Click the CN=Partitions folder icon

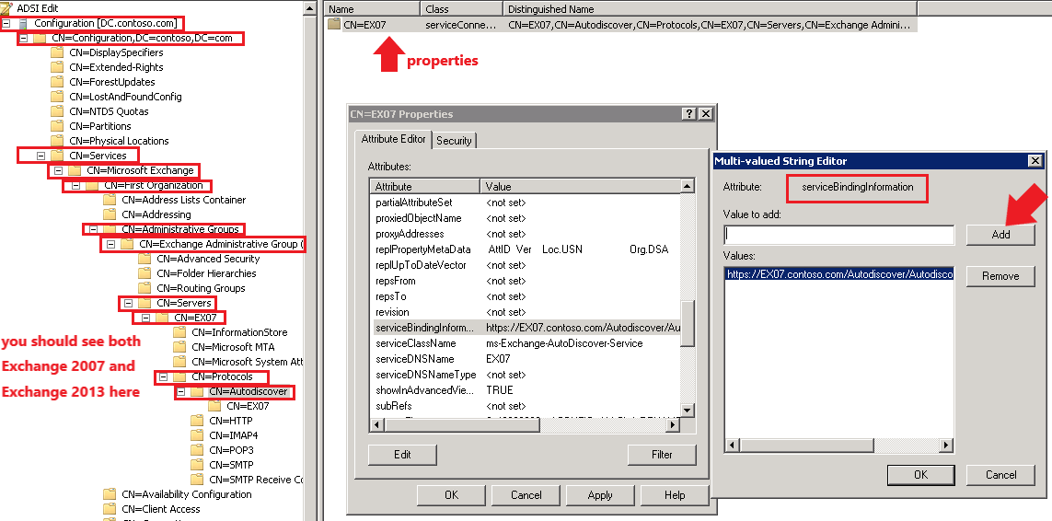pos(57,126)
